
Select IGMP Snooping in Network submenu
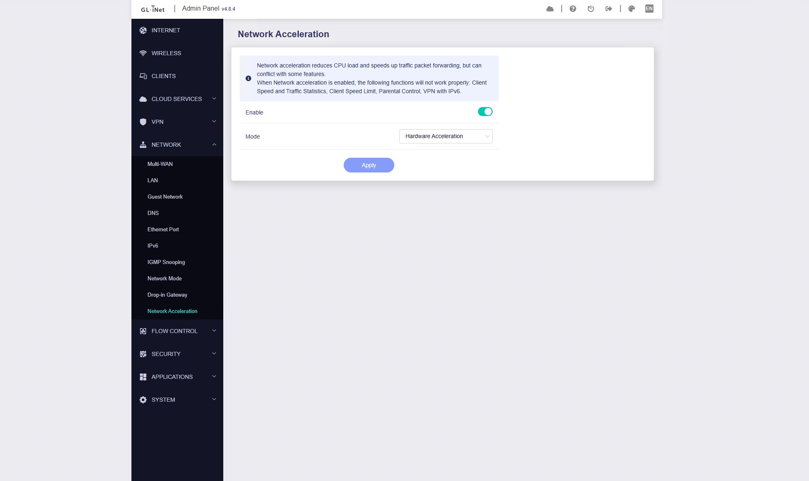pyautogui.click(x=166, y=262)
